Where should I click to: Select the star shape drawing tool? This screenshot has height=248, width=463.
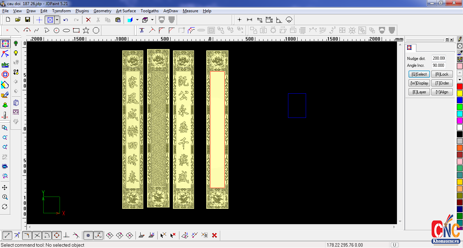pyautogui.click(x=86, y=30)
